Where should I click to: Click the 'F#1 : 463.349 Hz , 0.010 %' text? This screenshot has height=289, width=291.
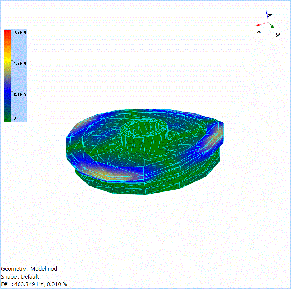click(x=34, y=284)
